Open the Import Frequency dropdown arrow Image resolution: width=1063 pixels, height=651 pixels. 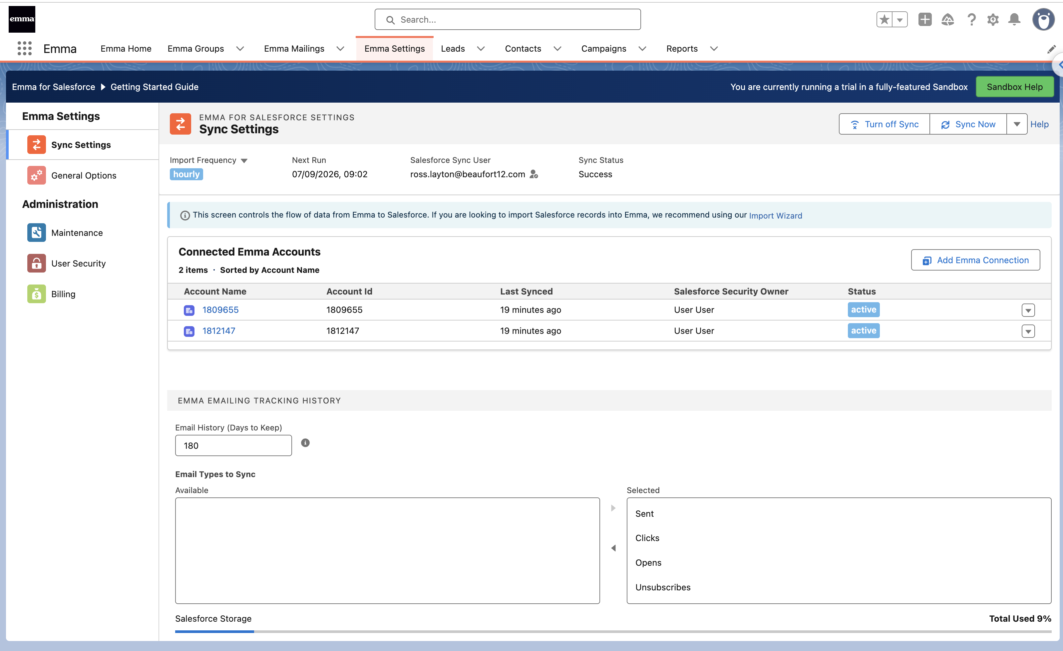[x=244, y=161]
